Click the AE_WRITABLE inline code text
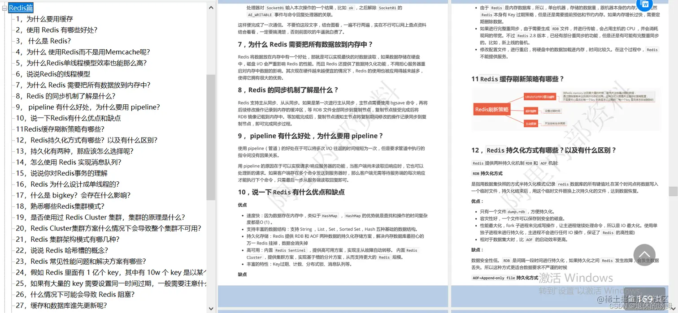This screenshot has height=313, width=678. point(260,15)
